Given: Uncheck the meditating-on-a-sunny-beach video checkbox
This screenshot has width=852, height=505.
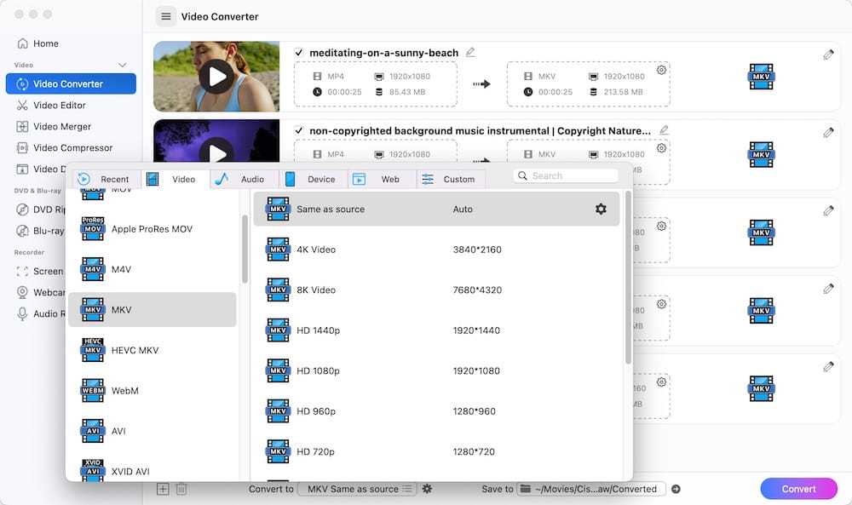Looking at the screenshot, I should pyautogui.click(x=298, y=53).
